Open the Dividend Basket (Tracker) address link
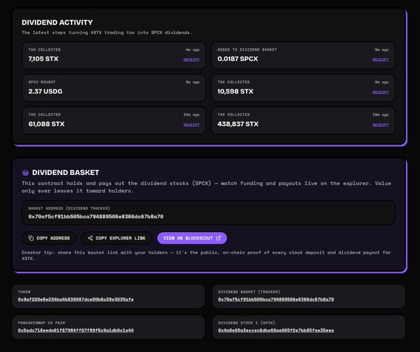 click(x=276, y=299)
